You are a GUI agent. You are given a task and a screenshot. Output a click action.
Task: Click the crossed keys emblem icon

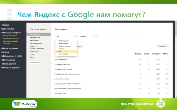[161, 104]
